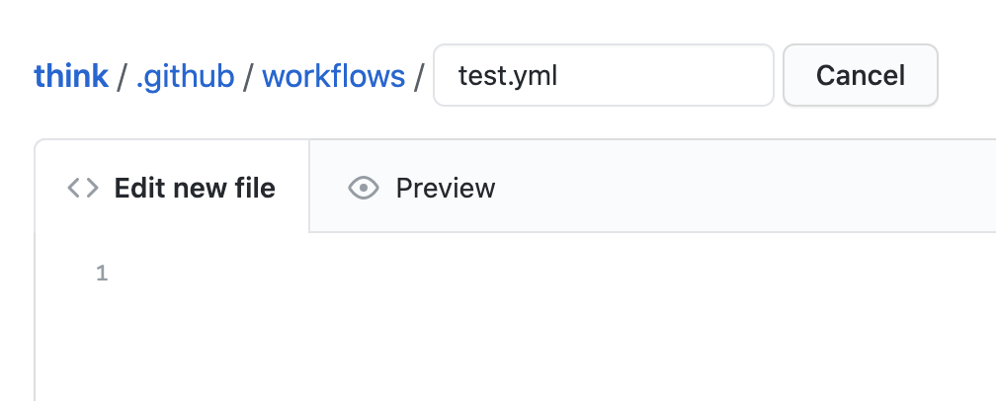Click the slash between think and .github
Viewport: 996px width, 401px height.
[x=122, y=77]
